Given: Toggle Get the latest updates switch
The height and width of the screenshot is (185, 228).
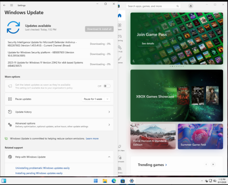Looking at the screenshot, I should point(107,86).
